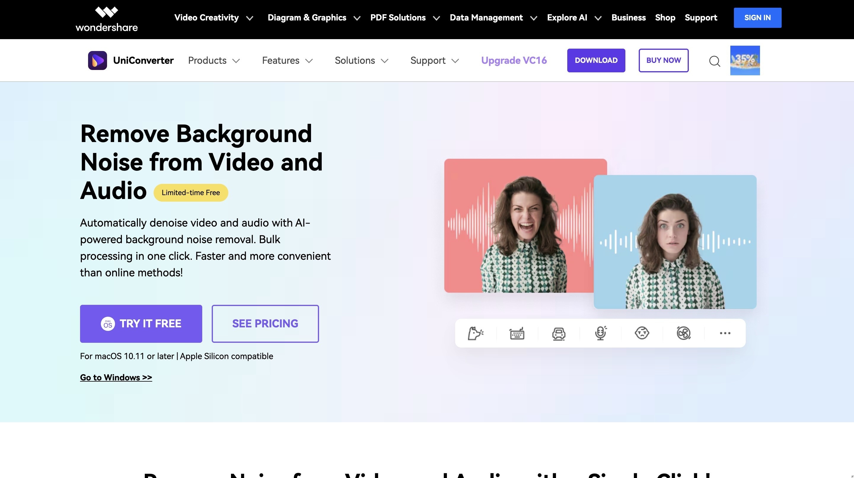Open the Products dropdown chevron
Image resolution: width=854 pixels, height=478 pixels.
[236, 61]
